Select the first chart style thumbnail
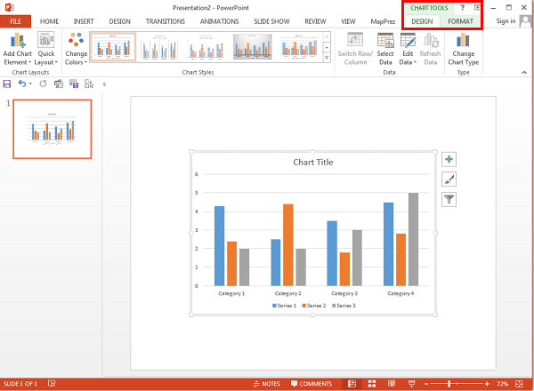Viewport: 534px width, 391px height. tap(113, 47)
